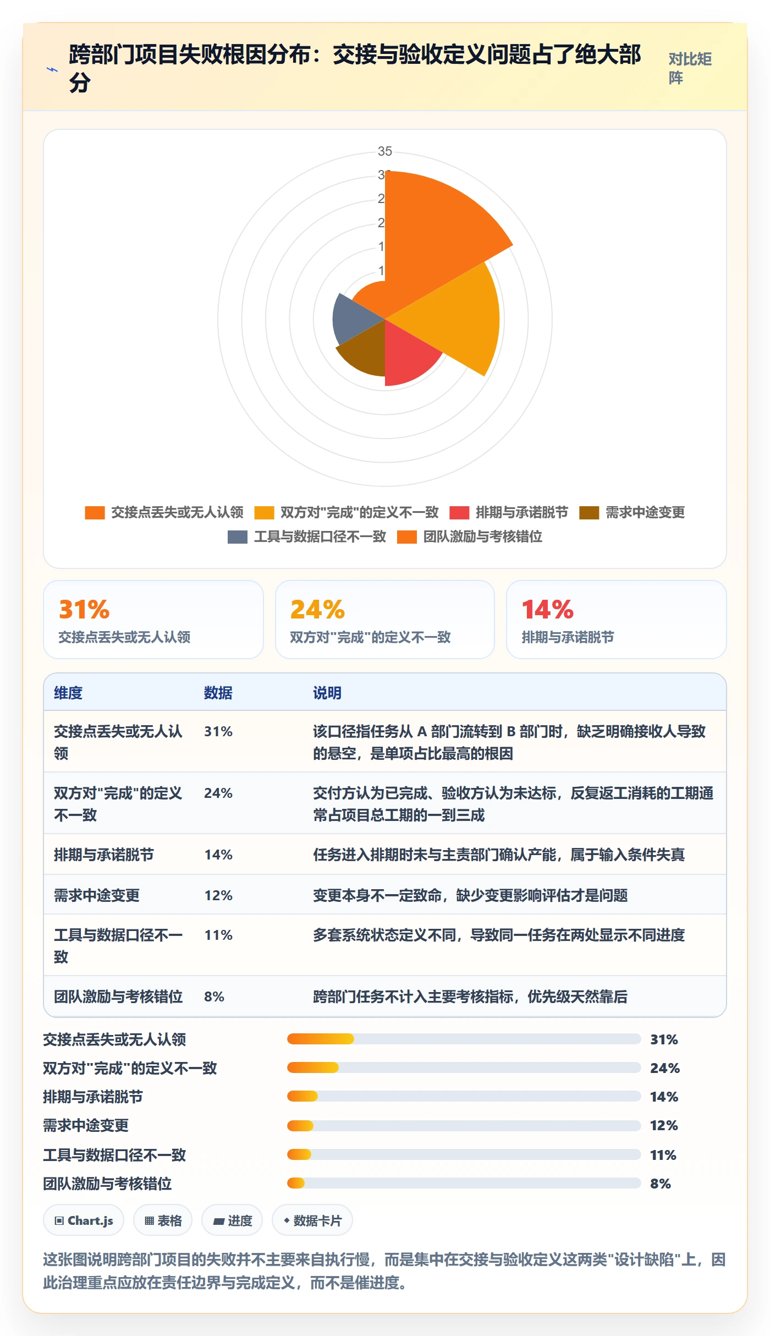The width and height of the screenshot is (770, 1336).
Task: Open the 14% 排期与承诺脱节 stat card
Action: [x=617, y=620]
